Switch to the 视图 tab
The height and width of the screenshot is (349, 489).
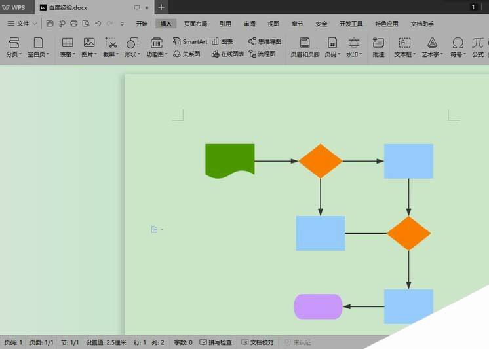[273, 24]
